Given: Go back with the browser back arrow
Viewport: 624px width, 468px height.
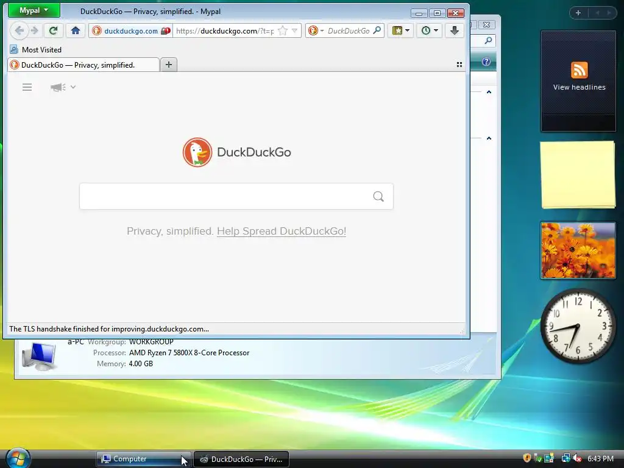Looking at the screenshot, I should coord(19,30).
